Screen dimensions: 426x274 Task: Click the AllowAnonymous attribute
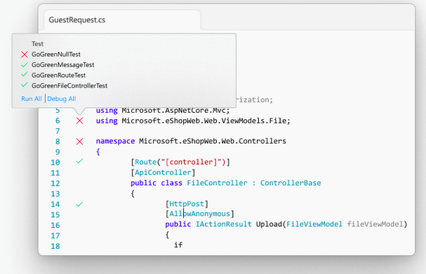[200, 214]
